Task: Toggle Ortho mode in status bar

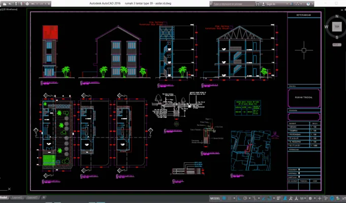Action: (x=239, y=198)
